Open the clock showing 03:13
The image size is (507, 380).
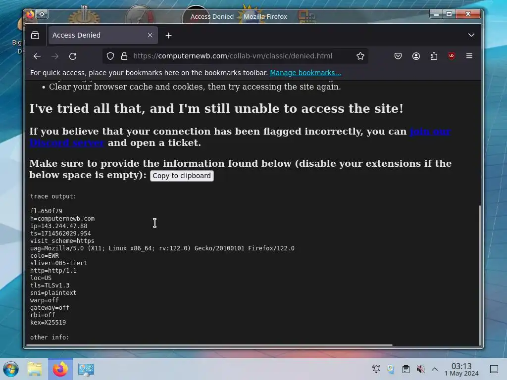click(x=461, y=369)
